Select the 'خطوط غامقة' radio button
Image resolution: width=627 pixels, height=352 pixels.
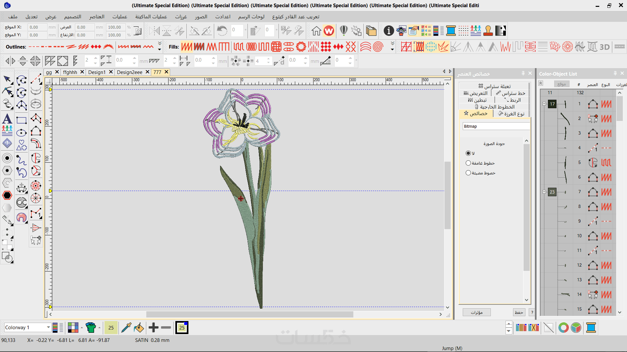[x=468, y=163]
